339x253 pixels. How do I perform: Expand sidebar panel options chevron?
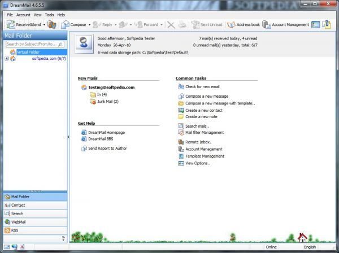click(63, 238)
